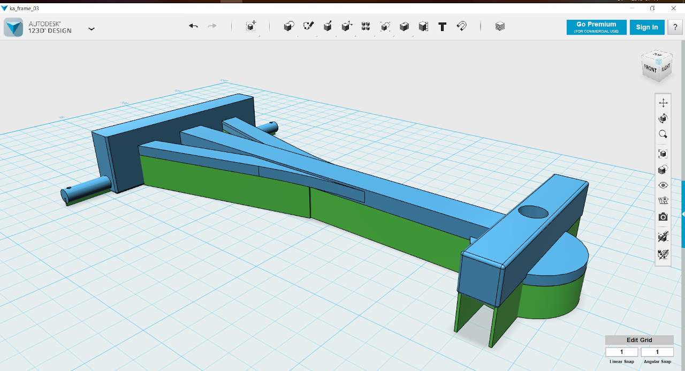The width and height of the screenshot is (685, 371).
Task: Click the Redo arrow
Action: pos(212,26)
